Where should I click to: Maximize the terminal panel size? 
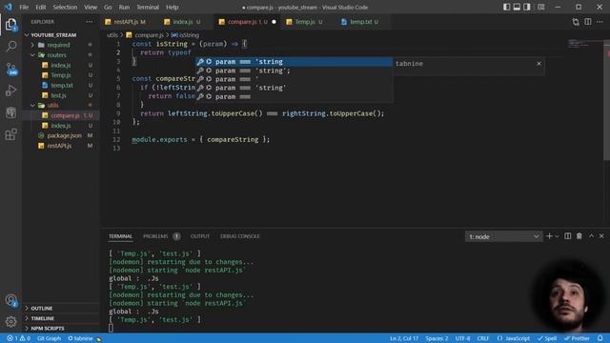[x=591, y=236]
